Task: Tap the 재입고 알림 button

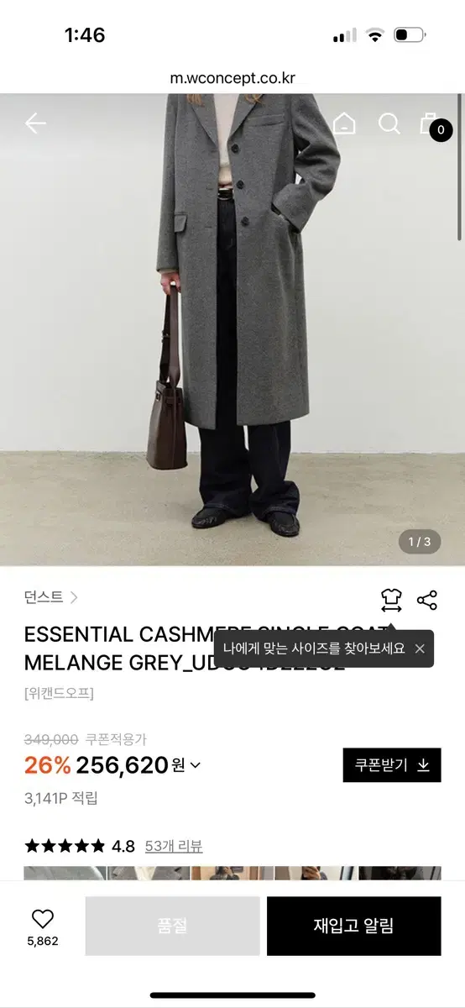Action: [354, 926]
